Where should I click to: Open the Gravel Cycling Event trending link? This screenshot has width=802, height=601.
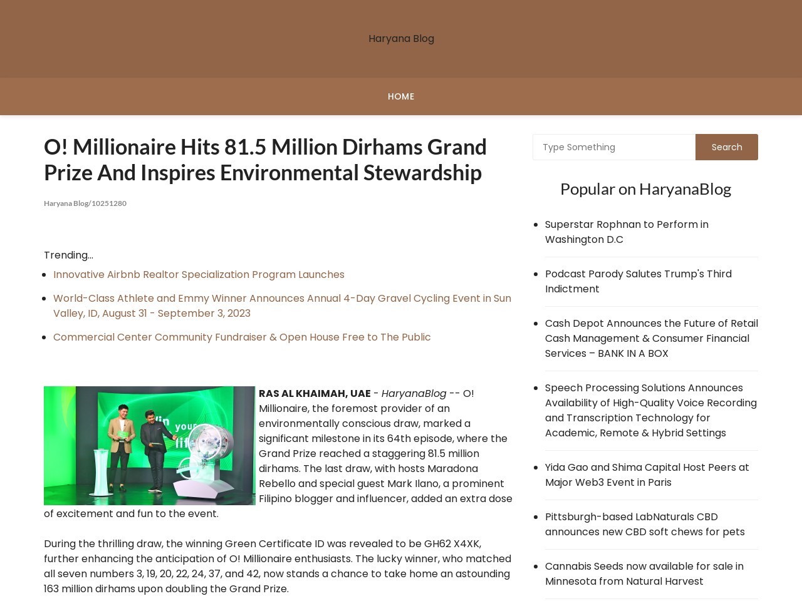click(282, 306)
